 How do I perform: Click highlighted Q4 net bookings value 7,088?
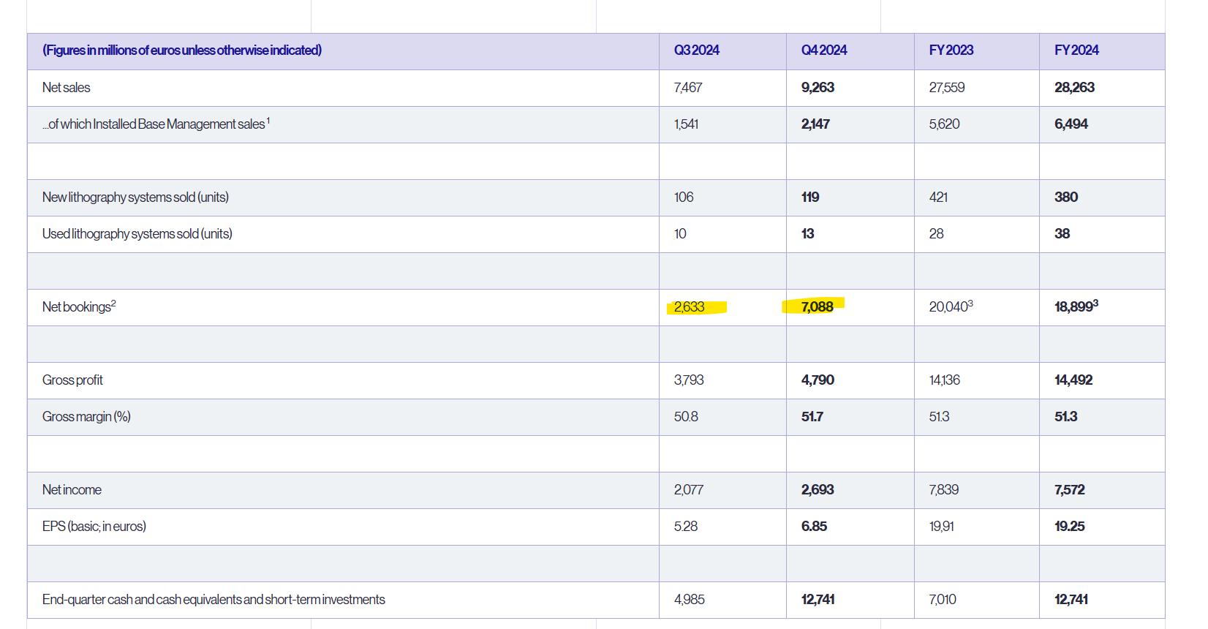[817, 307]
